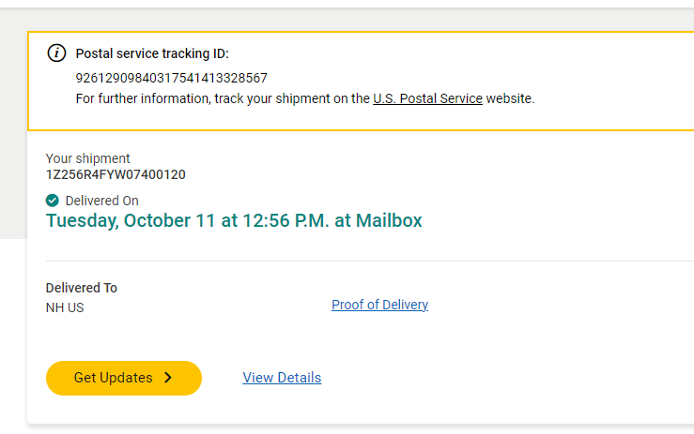Click the "Delivered To" label
694x434 pixels.
82,288
